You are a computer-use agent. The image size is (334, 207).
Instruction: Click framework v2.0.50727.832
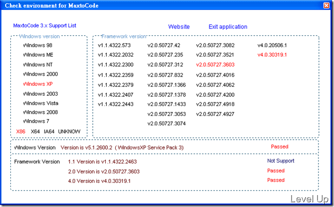click(165, 75)
